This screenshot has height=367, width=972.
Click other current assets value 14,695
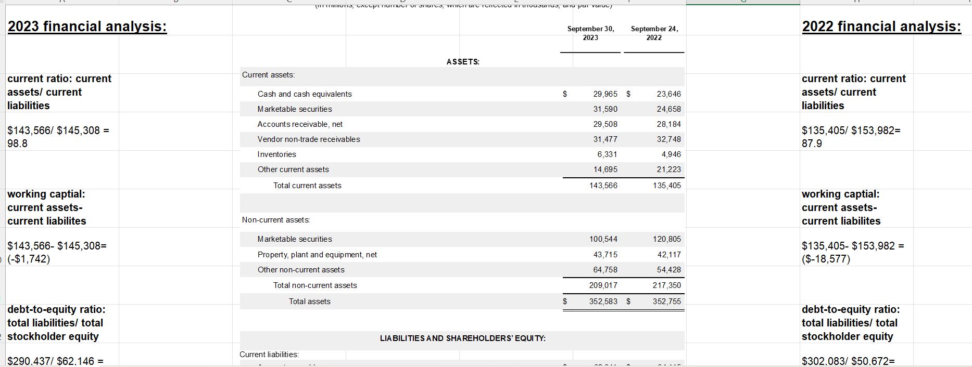click(x=605, y=169)
